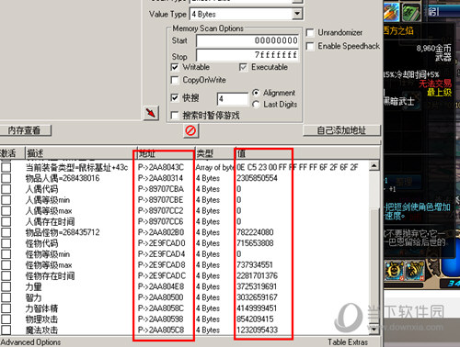Activate checkbox for 力量 row
Screen dimensions: 460x347
pos(6,286)
